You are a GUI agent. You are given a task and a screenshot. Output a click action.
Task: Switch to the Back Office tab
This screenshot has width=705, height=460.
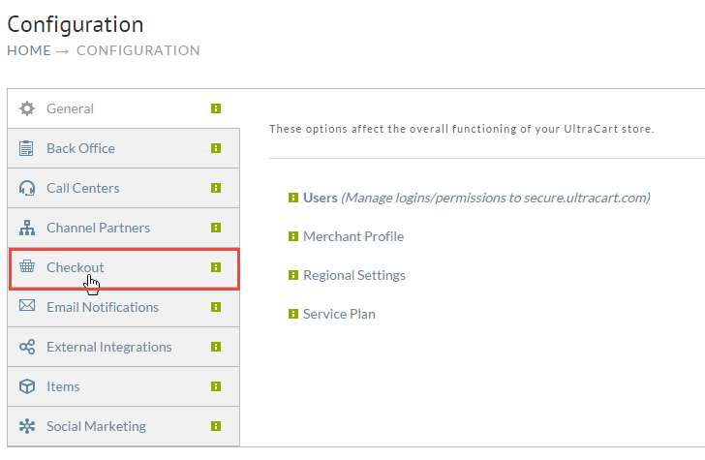point(123,148)
